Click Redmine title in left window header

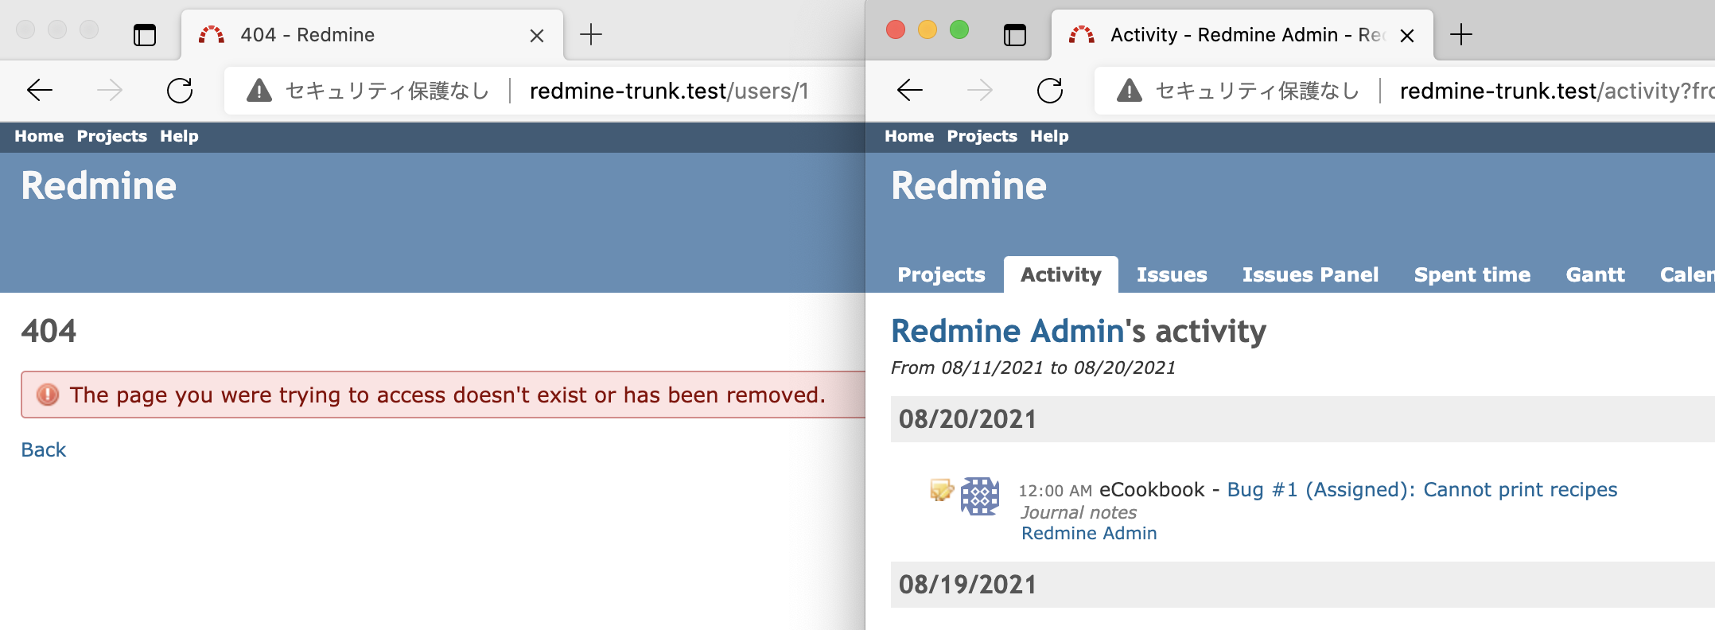[99, 186]
